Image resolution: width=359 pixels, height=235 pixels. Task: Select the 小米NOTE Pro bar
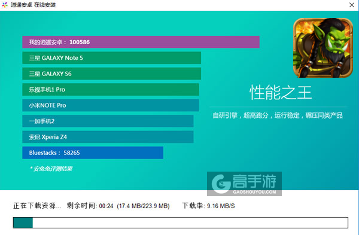111,105
